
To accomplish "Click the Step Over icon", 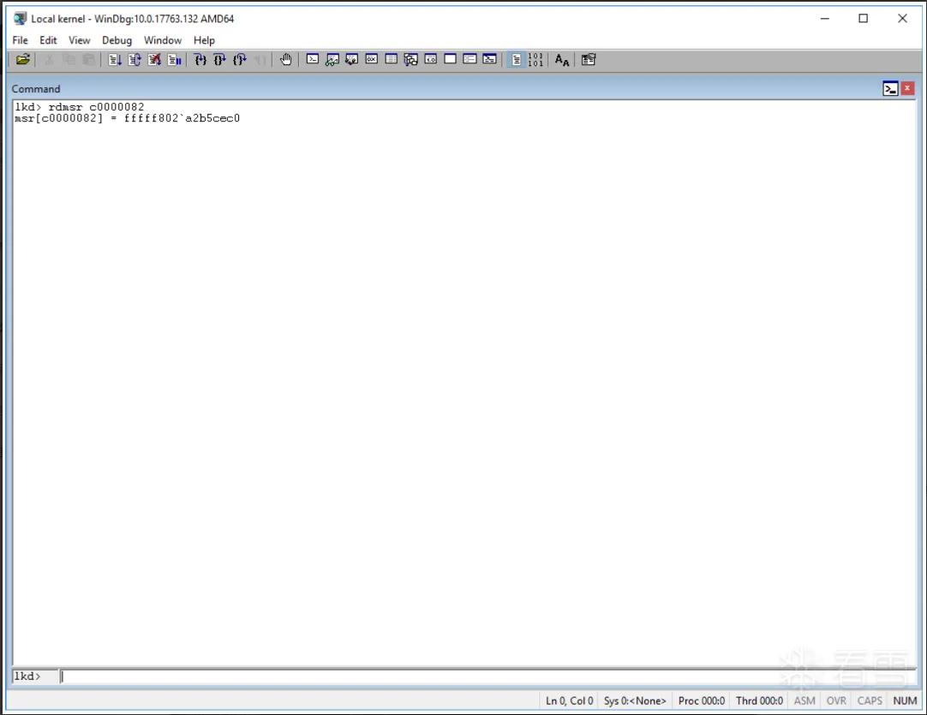I will click(x=220, y=60).
